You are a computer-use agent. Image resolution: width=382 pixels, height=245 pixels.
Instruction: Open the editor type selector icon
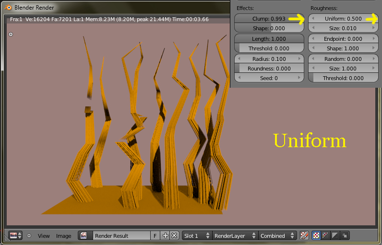coord(15,235)
